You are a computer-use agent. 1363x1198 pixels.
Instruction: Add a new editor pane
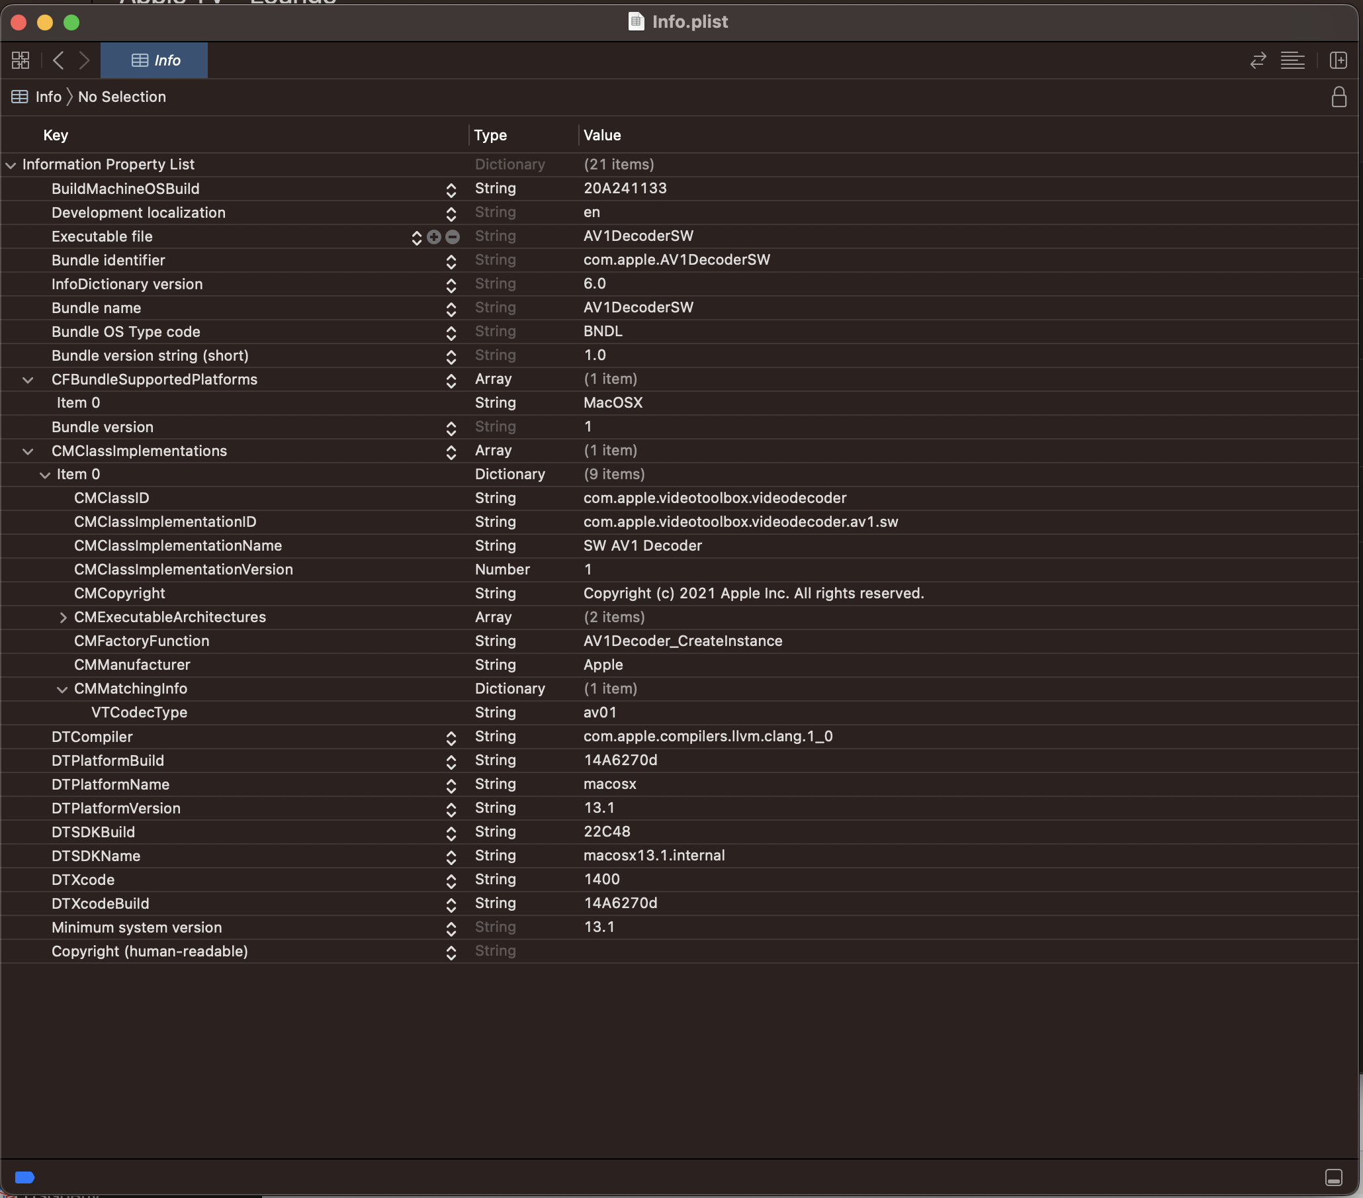1338,61
